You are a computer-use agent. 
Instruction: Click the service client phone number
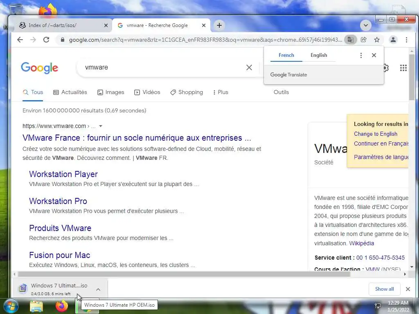click(381, 258)
